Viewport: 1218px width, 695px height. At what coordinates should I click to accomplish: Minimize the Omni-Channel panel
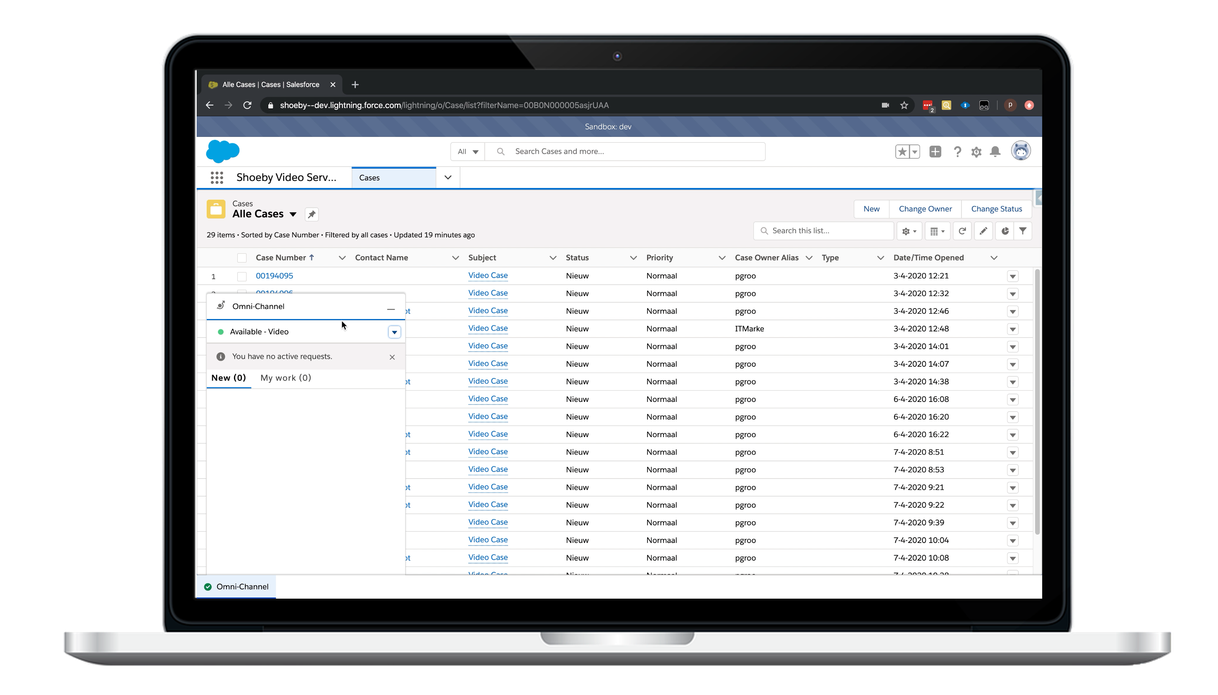point(391,309)
